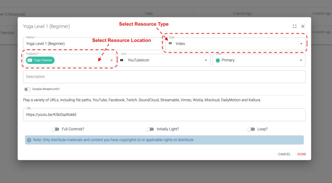Open the Type dropdown arrow
This screenshot has height=183, width=332.
coord(301,44)
